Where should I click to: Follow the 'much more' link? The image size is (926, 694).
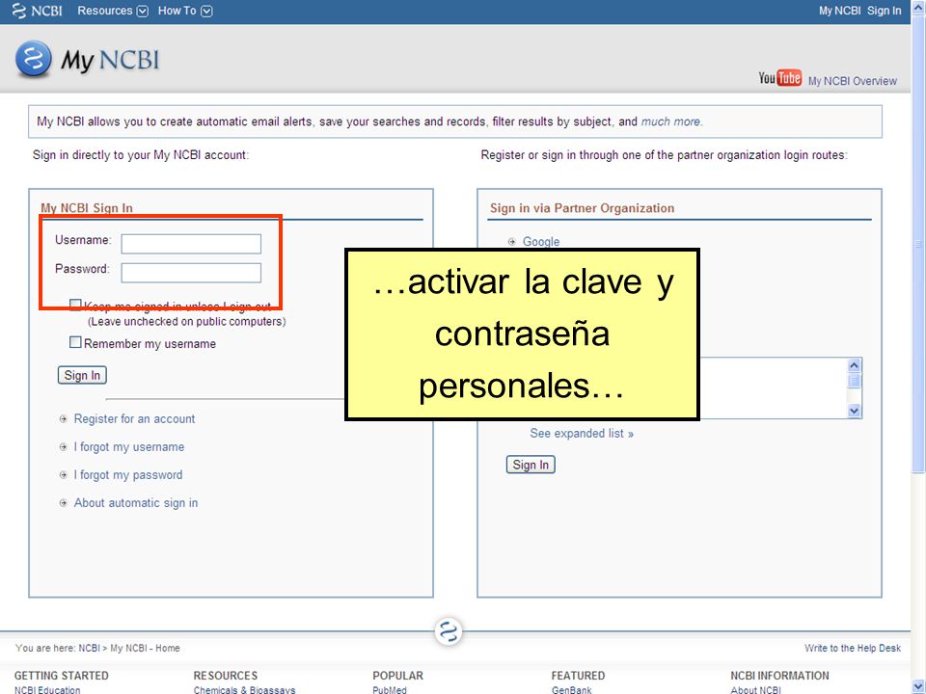[671, 121]
